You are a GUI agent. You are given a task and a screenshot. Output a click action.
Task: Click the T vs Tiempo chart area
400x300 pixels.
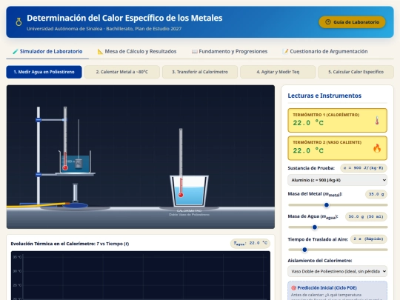click(x=141, y=276)
